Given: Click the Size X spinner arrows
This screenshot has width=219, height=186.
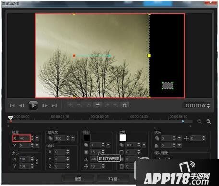Looking at the screenshot, I should [32, 159].
